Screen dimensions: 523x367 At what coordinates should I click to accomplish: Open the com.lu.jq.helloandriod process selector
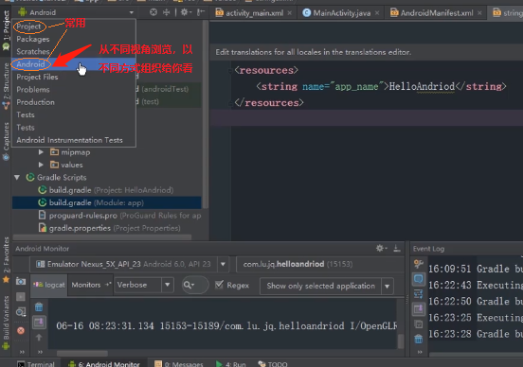click(x=319, y=264)
